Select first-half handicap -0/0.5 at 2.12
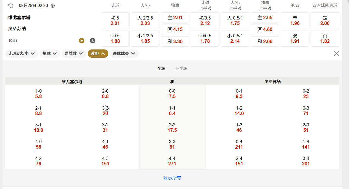This screenshot has height=189, width=350. [205, 21]
